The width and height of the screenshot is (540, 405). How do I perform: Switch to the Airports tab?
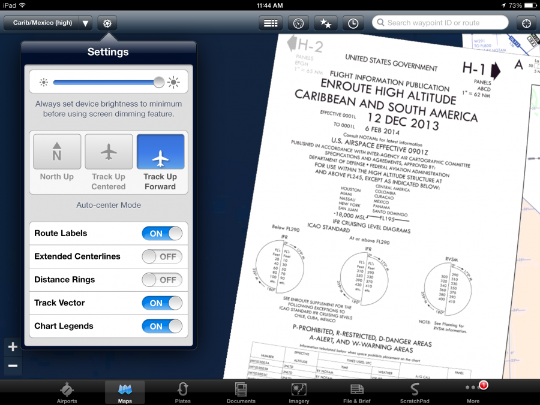pyautogui.click(x=67, y=392)
